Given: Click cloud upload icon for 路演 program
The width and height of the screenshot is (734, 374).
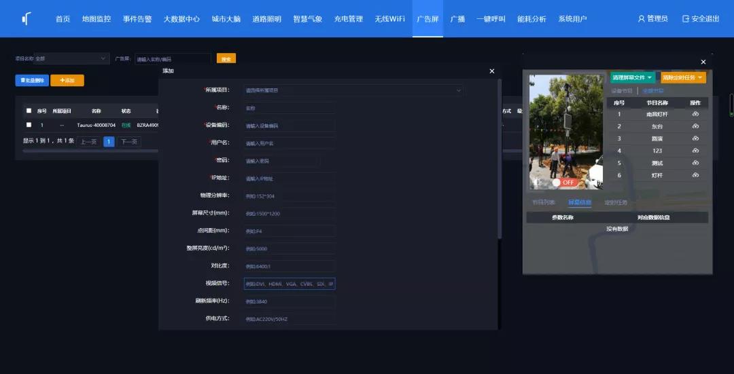Looking at the screenshot, I should 695,138.
